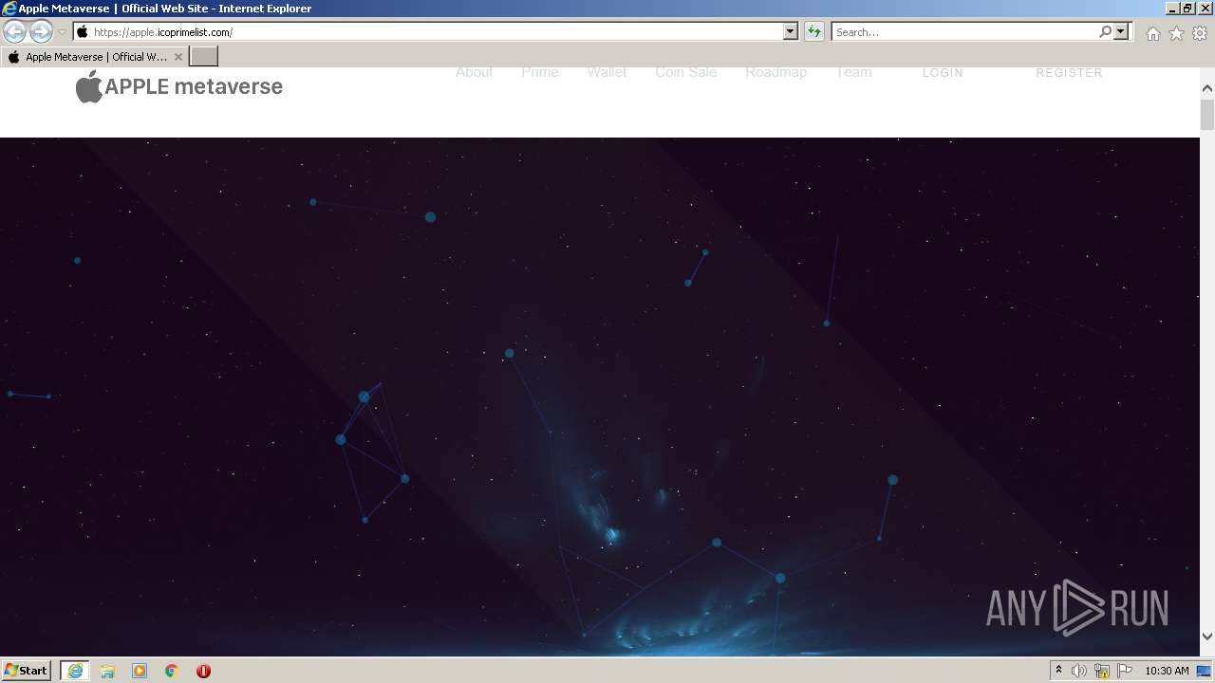Open the Prime navigation link
Viewport: 1215px width, 683px height.
540,72
